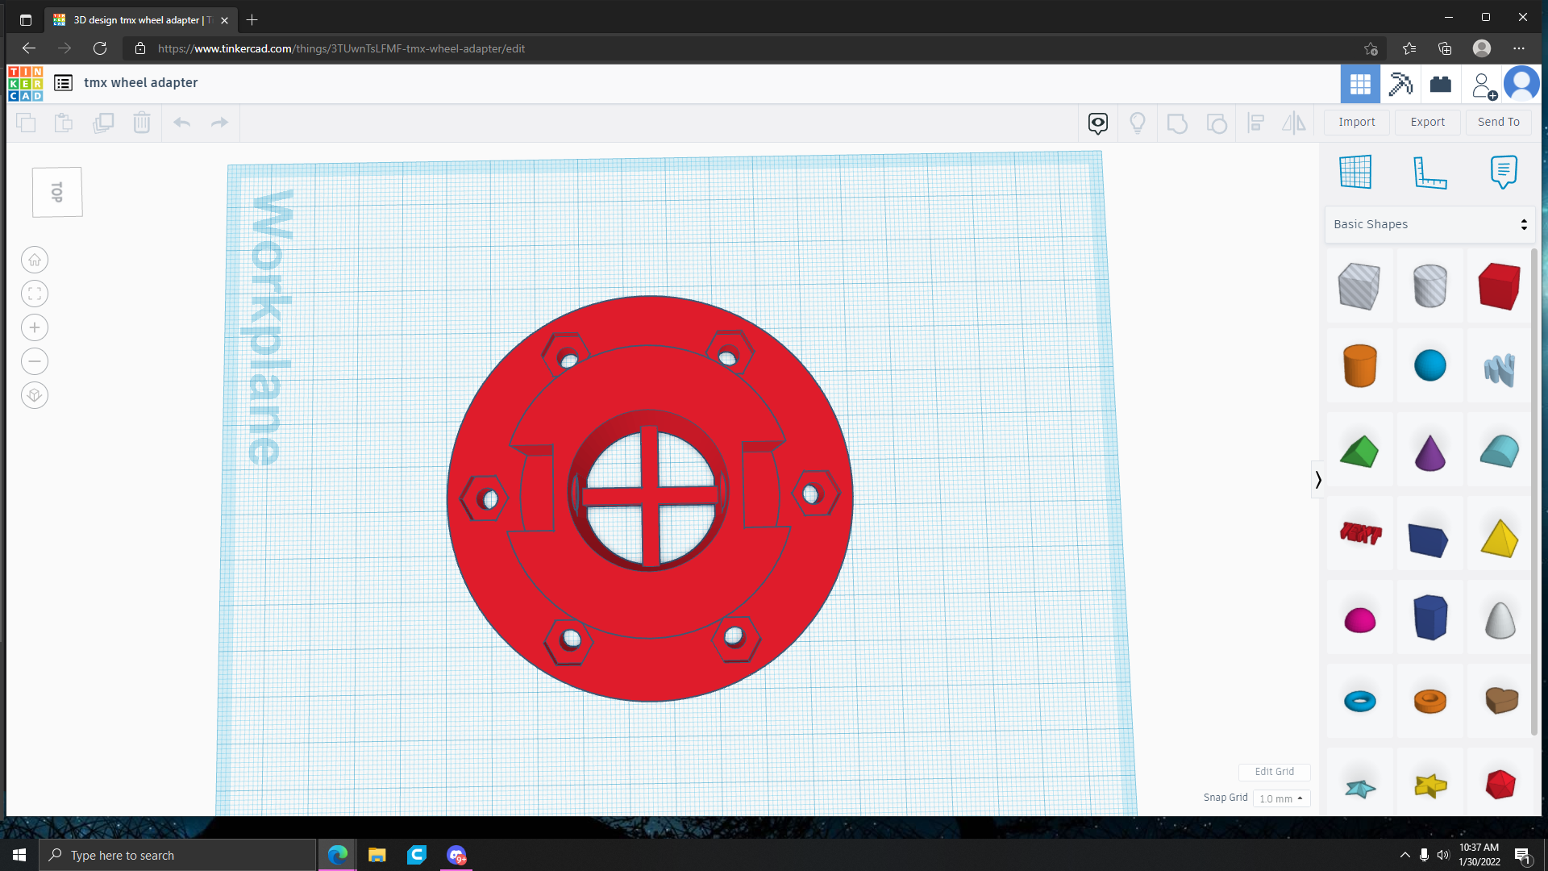The image size is (1548, 871).
Task: Select the Ruler tool icon
Action: click(1429, 172)
